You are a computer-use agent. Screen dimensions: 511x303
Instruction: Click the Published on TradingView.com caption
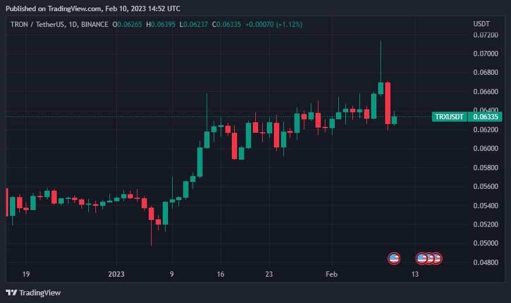(93, 8)
